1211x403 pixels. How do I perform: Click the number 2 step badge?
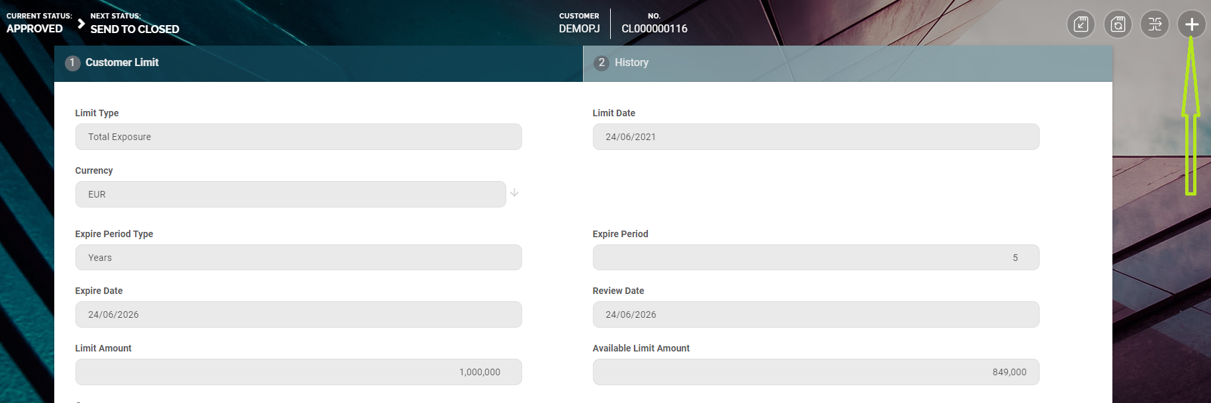click(601, 63)
